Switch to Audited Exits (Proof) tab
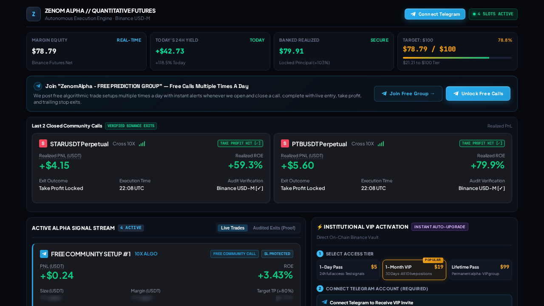This screenshot has height=306, width=544. pos(274,228)
